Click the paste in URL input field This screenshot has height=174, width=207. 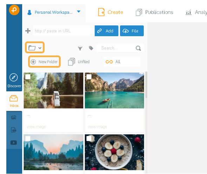64,31
